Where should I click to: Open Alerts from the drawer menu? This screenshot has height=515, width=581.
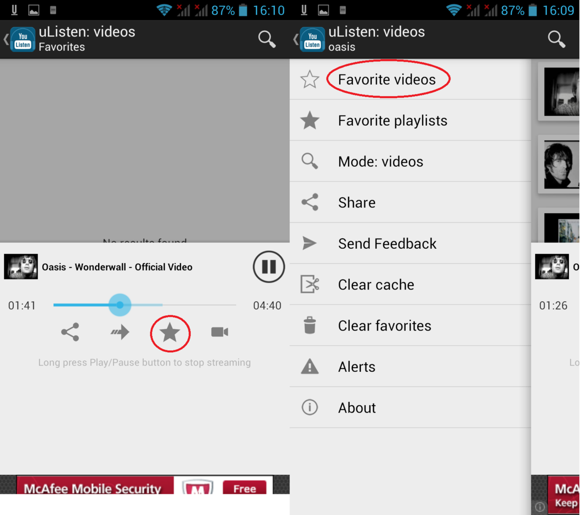pos(410,367)
